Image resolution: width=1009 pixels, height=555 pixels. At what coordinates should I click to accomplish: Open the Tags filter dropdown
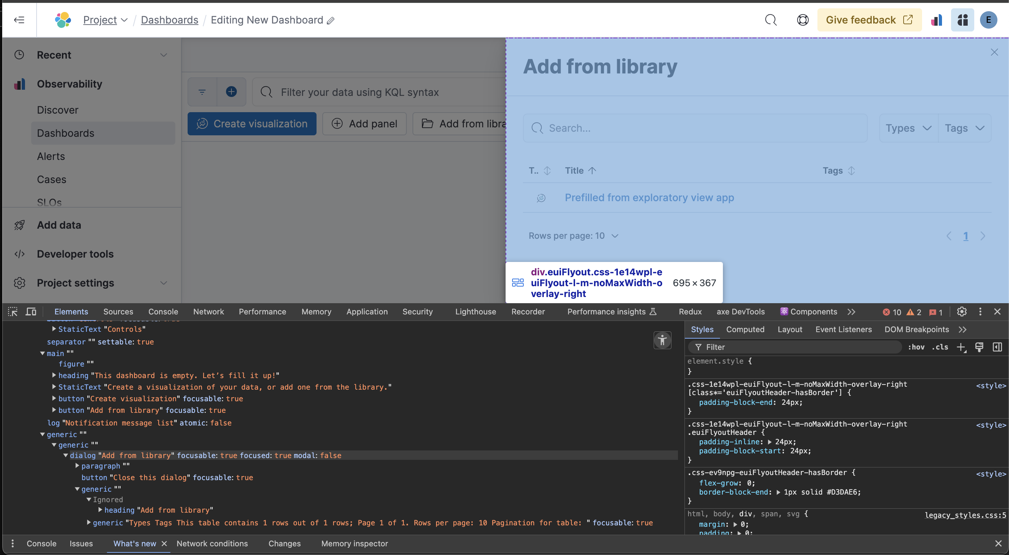(x=964, y=128)
